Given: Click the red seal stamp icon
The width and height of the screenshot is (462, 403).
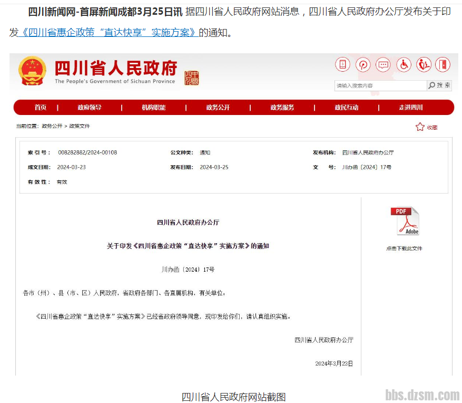Looking at the screenshot, I should click(x=192, y=78).
